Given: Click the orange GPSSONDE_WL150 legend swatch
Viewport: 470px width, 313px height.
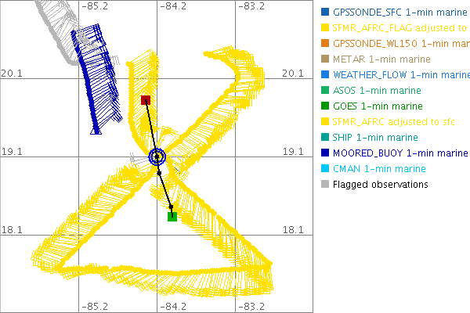Looking at the screenshot, I should click(325, 44).
